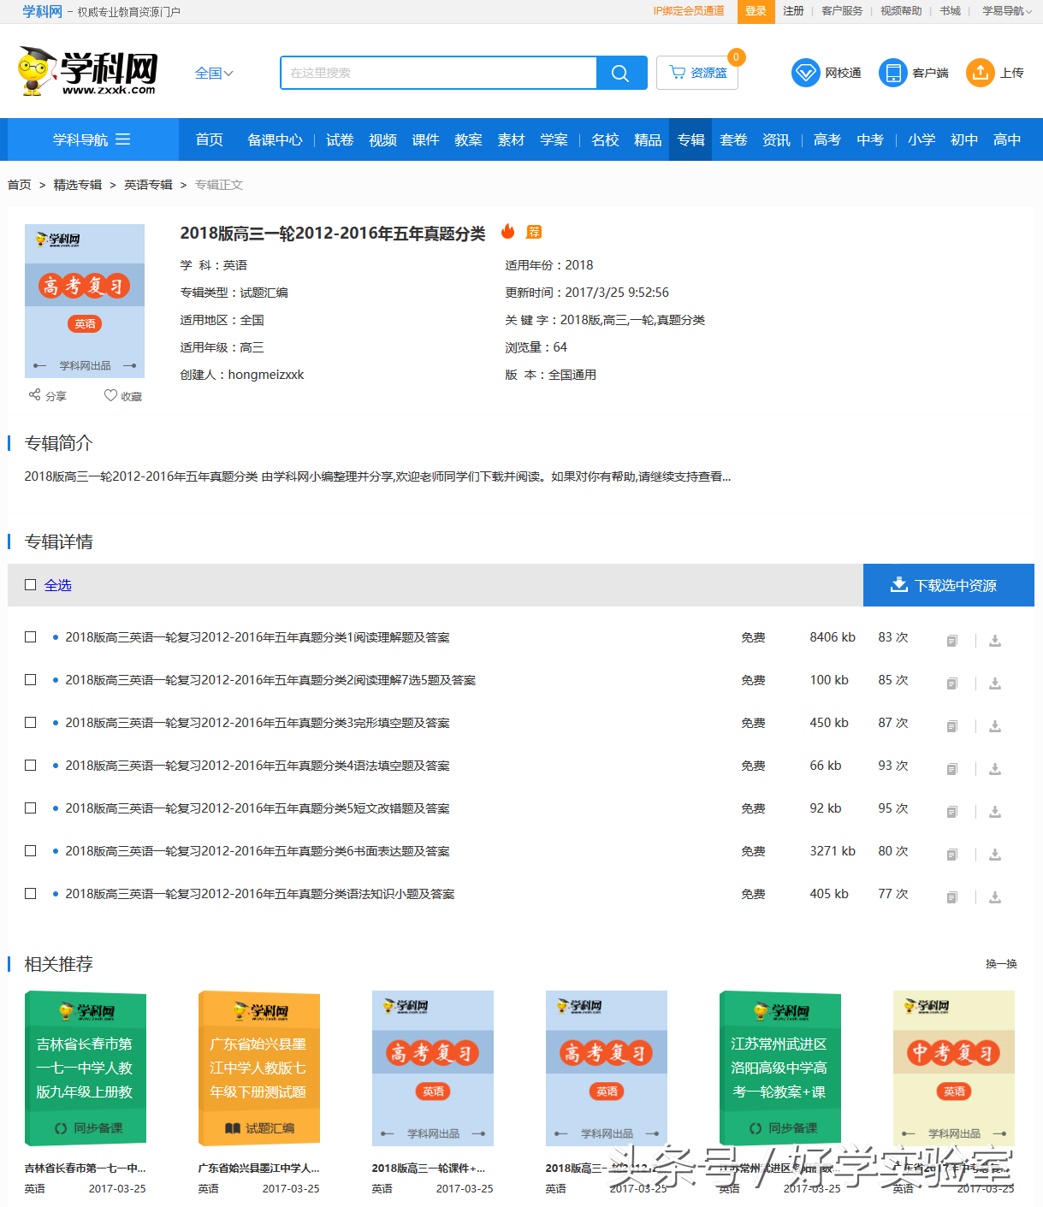Preview the 分类6书面表达题 file
Viewport: 1043px width, 1207px height.
click(952, 855)
